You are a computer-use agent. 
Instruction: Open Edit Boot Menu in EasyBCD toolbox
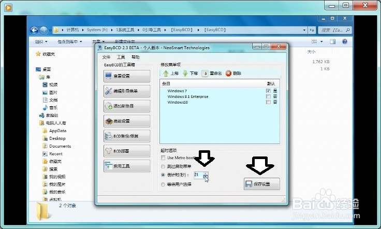(127, 91)
